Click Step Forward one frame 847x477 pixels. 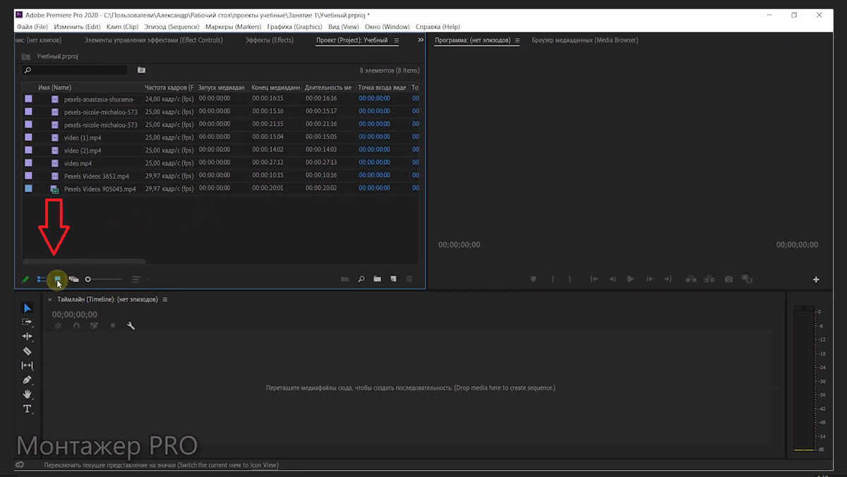point(649,279)
